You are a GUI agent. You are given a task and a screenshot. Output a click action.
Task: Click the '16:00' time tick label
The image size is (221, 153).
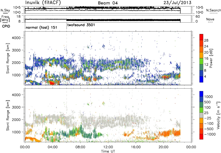click(136, 147)
